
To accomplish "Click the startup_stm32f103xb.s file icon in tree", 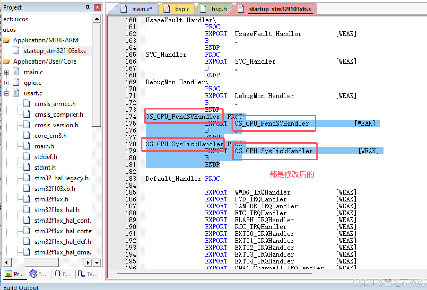I will click(16, 50).
